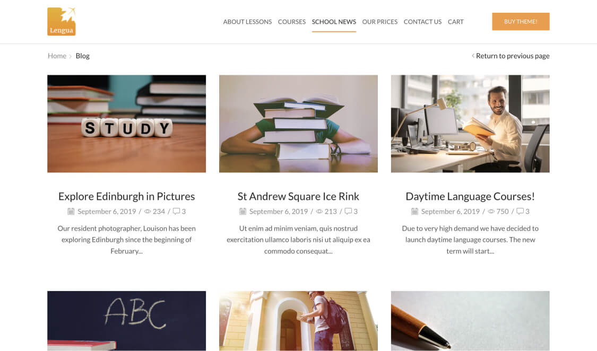Click the Lengua logo icon
The height and width of the screenshot is (351, 597).
[x=62, y=21]
